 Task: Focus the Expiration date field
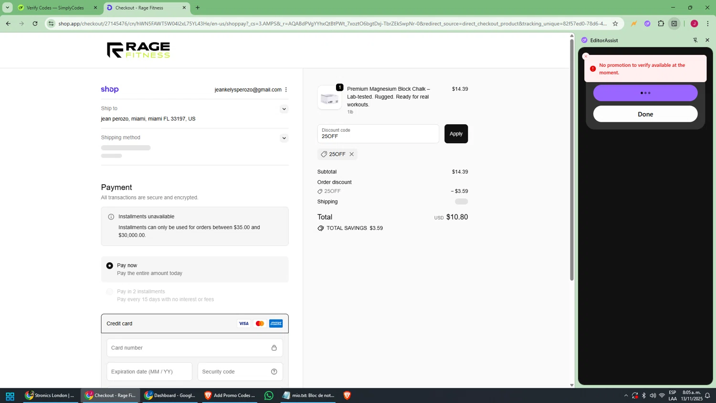pos(149,371)
